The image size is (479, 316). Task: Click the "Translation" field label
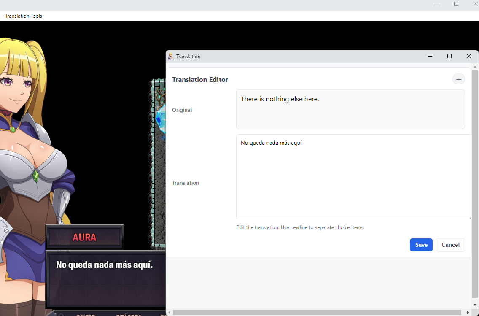(186, 183)
